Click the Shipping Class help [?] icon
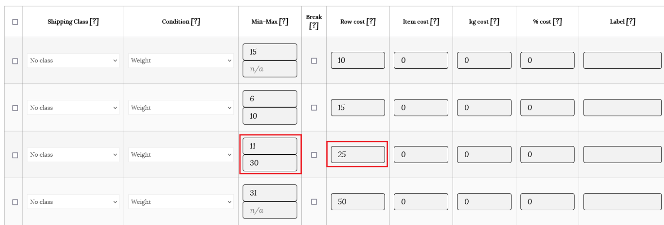Viewport: 664px width, 225px height. pos(94,22)
